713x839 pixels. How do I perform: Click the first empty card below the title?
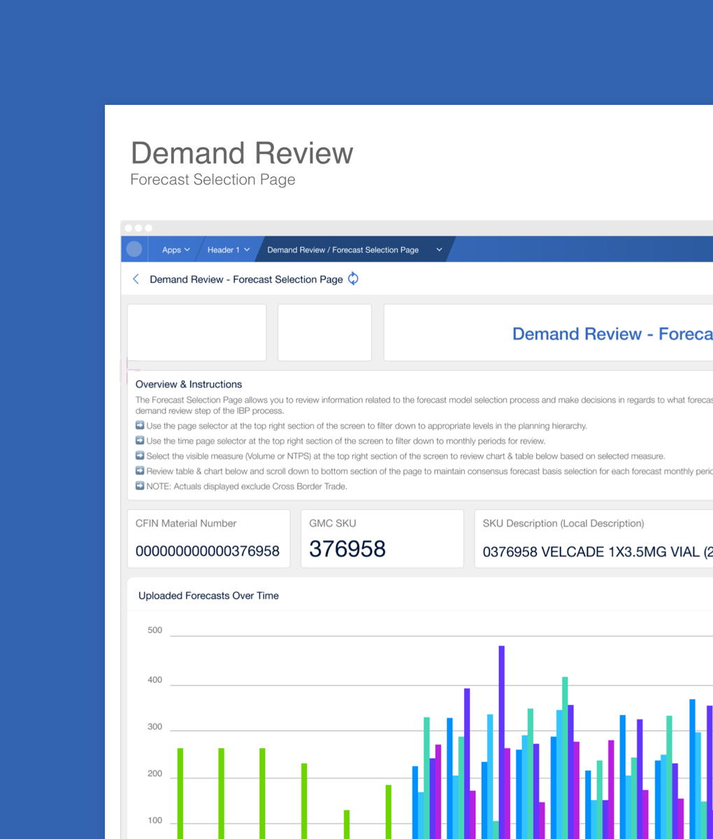click(x=196, y=332)
